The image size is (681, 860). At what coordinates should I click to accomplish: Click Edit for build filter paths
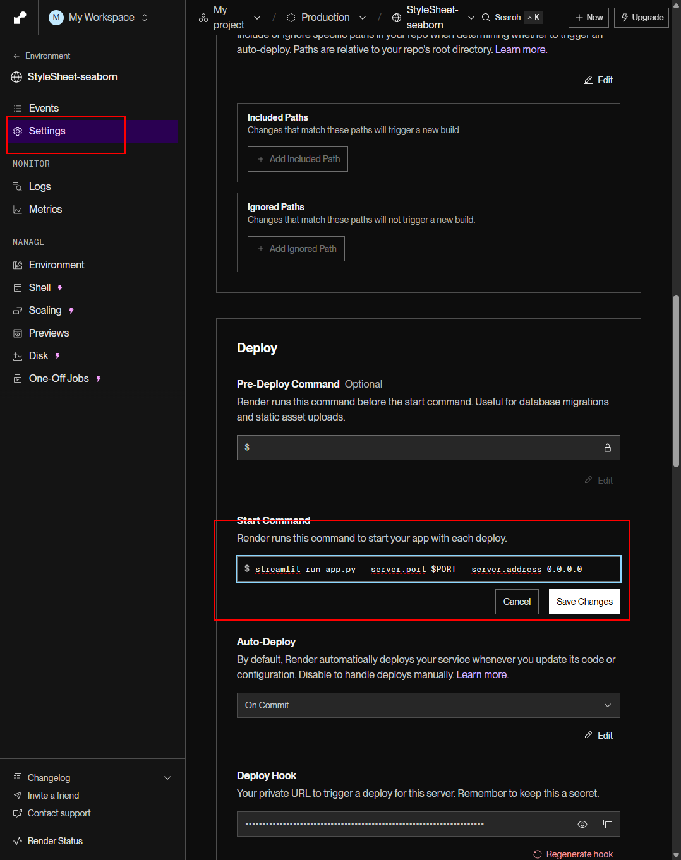(x=598, y=80)
